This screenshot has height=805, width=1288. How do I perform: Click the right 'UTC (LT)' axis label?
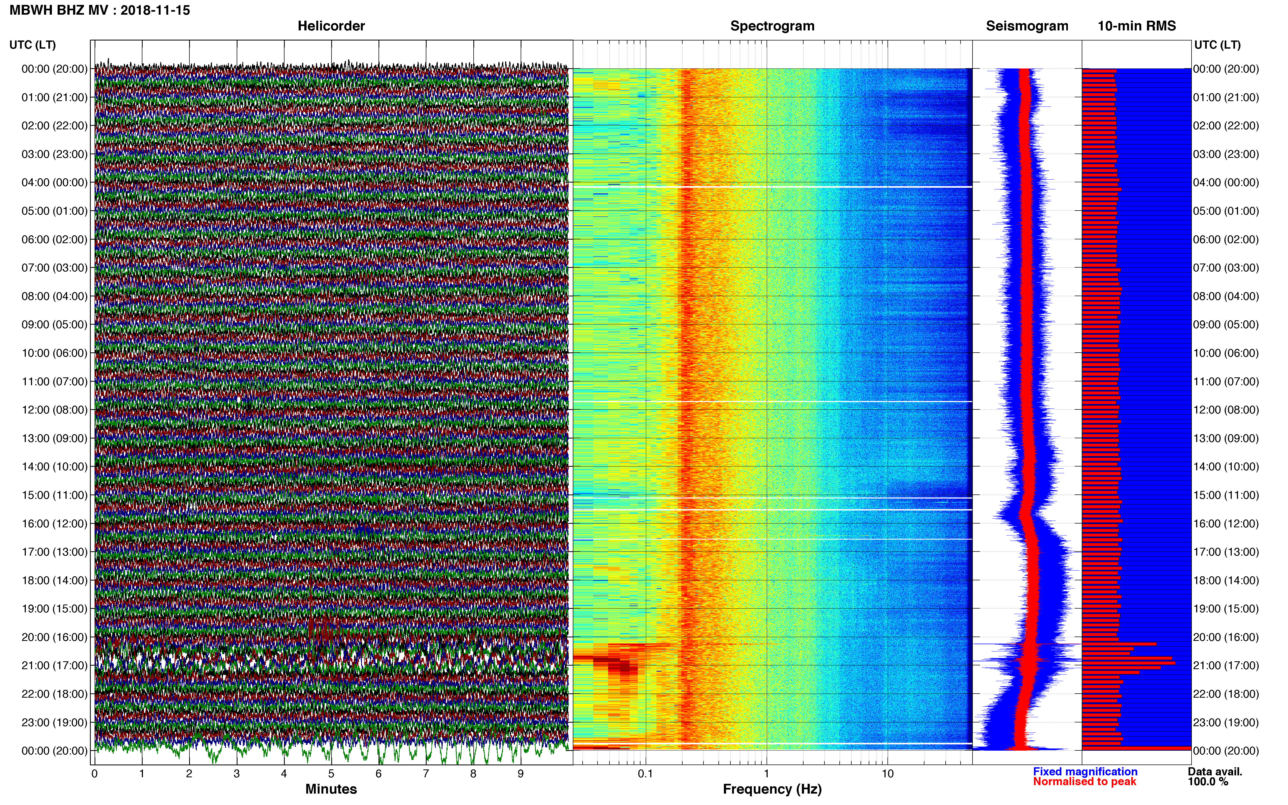point(1217,45)
